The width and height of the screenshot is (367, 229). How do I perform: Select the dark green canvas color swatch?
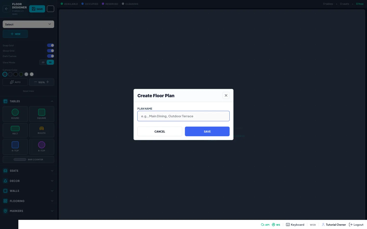coord(21,74)
